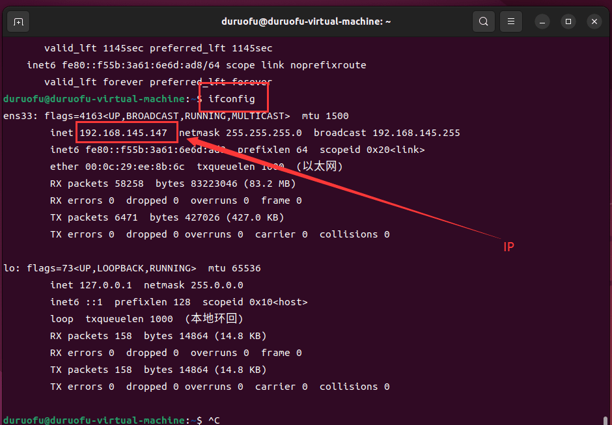
Task: Click the vertical scrollbar thumb
Action: [x=607, y=420]
